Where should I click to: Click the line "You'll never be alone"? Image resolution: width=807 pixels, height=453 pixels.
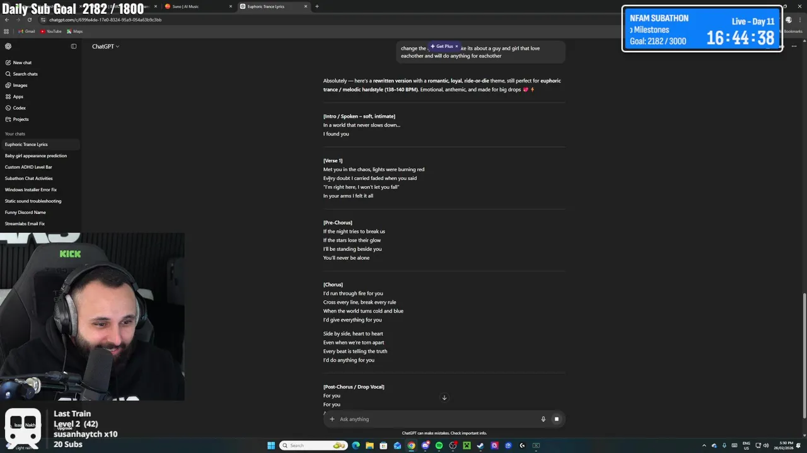point(346,258)
